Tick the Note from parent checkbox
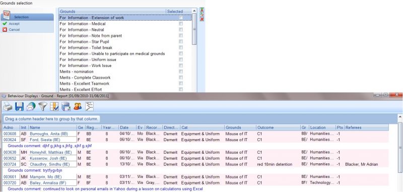 (181, 35)
